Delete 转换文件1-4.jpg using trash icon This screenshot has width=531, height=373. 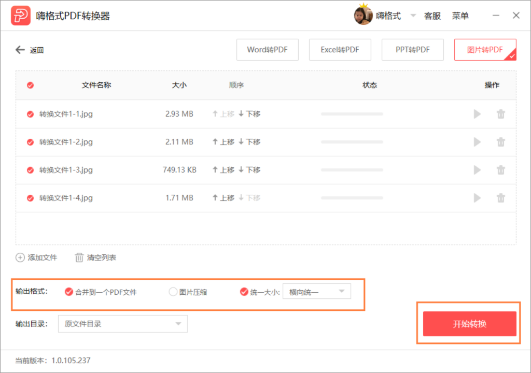click(x=501, y=198)
